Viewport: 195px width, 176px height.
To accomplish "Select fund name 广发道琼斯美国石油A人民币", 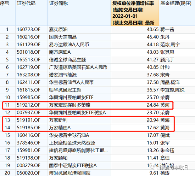I will pos(78,67).
